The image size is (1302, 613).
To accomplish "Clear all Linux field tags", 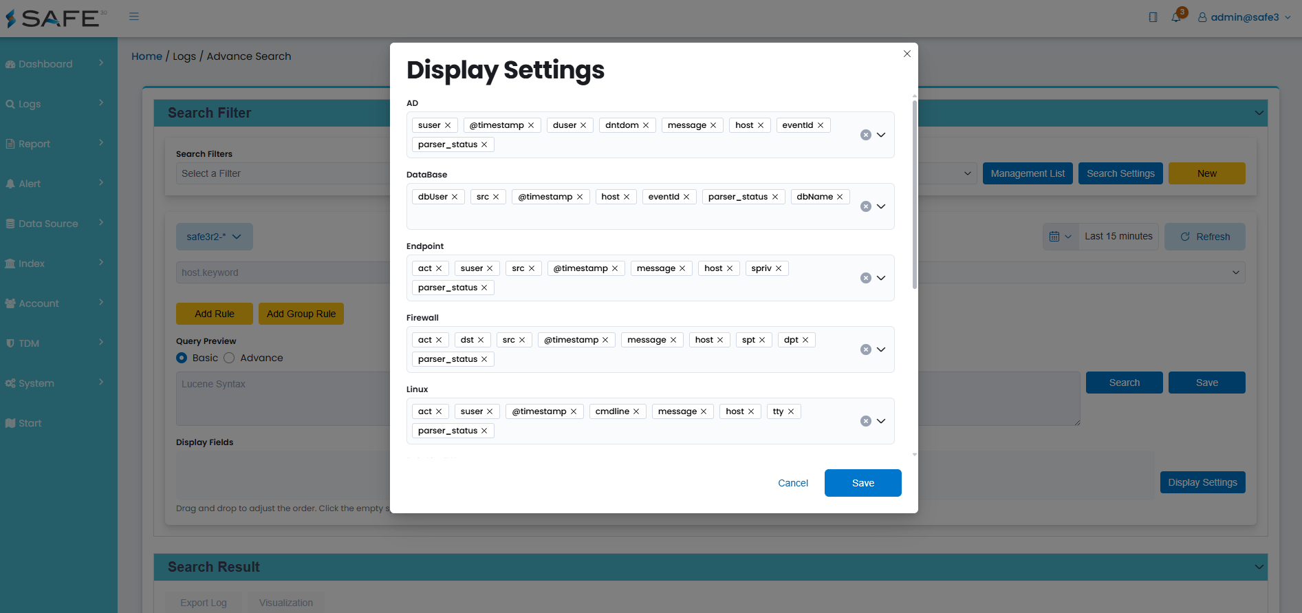I will pos(866,421).
